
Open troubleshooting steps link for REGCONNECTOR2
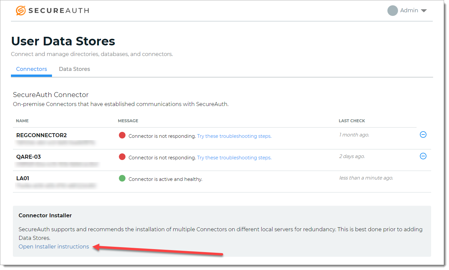(234, 136)
